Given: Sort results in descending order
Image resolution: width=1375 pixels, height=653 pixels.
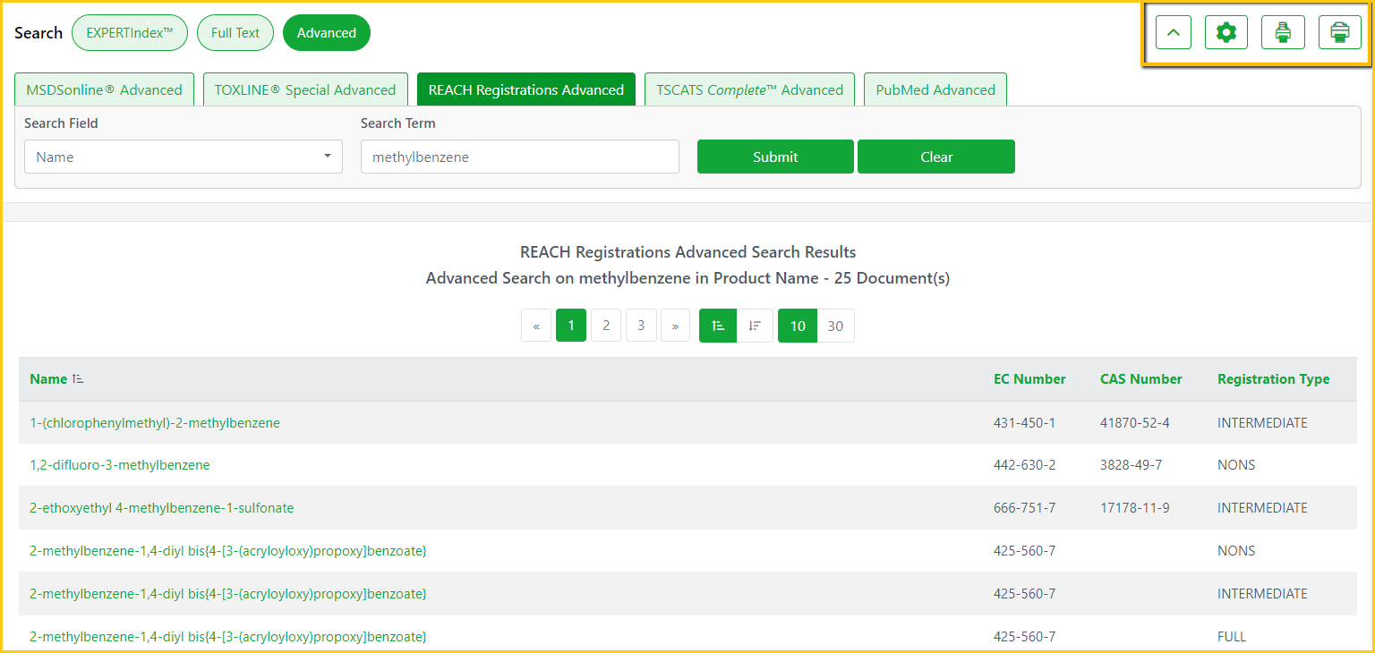Looking at the screenshot, I should pos(755,326).
